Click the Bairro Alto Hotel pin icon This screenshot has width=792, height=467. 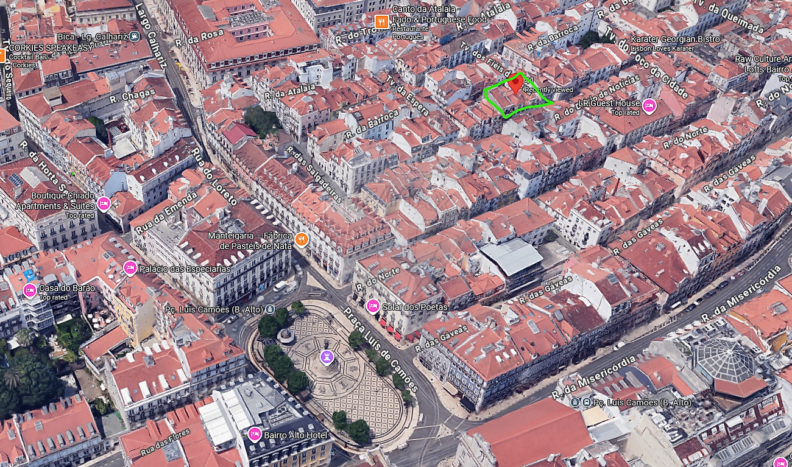255,434
